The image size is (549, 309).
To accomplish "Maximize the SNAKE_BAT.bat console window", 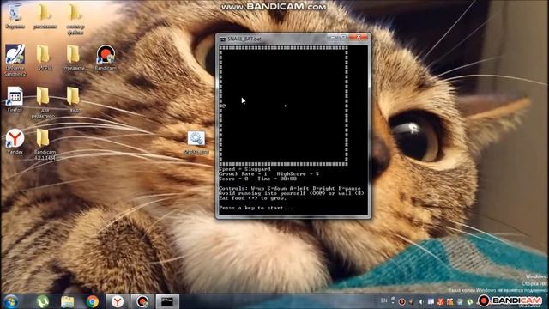I will [x=343, y=37].
